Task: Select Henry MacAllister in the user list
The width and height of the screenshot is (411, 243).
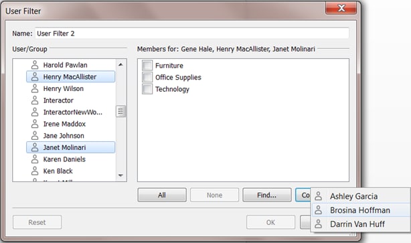Action: pos(70,76)
